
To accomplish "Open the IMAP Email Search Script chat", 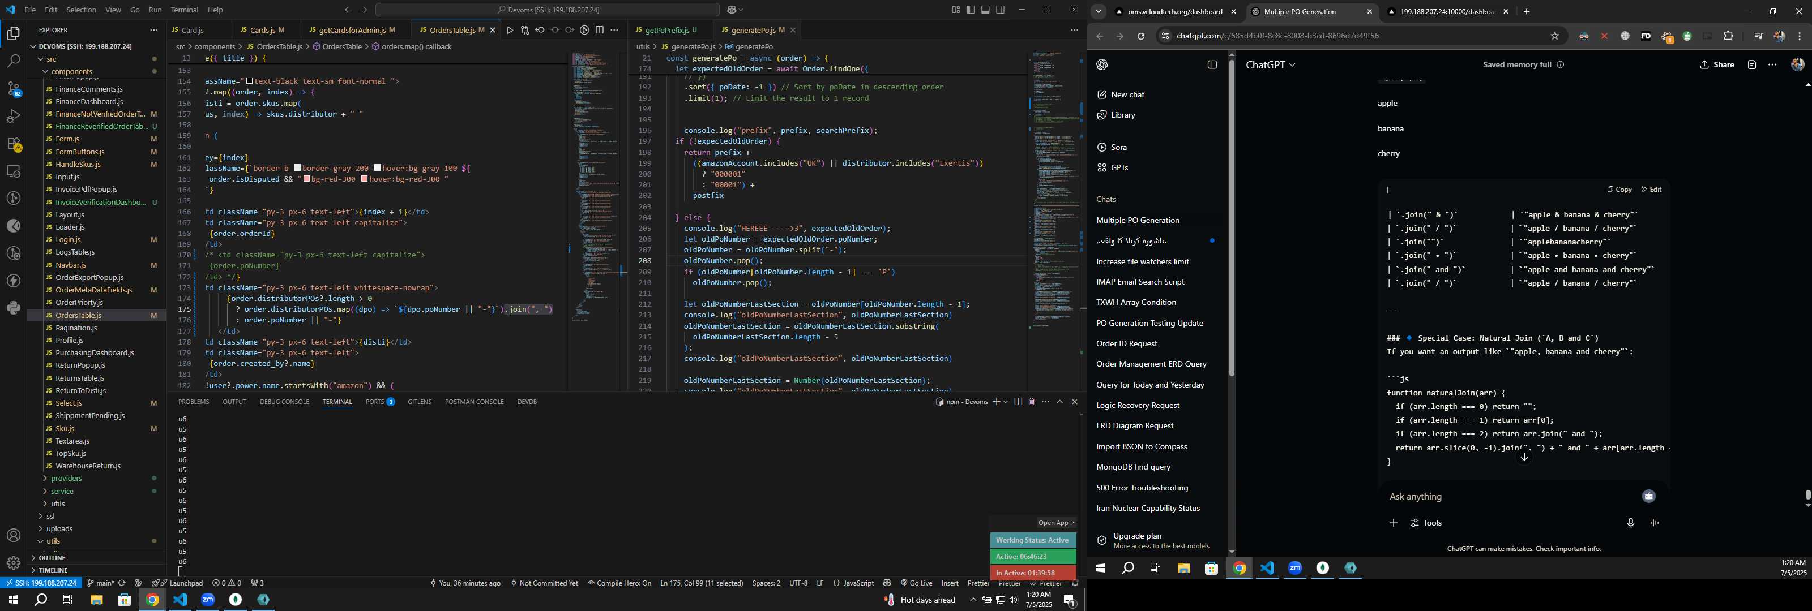I will pyautogui.click(x=1140, y=282).
